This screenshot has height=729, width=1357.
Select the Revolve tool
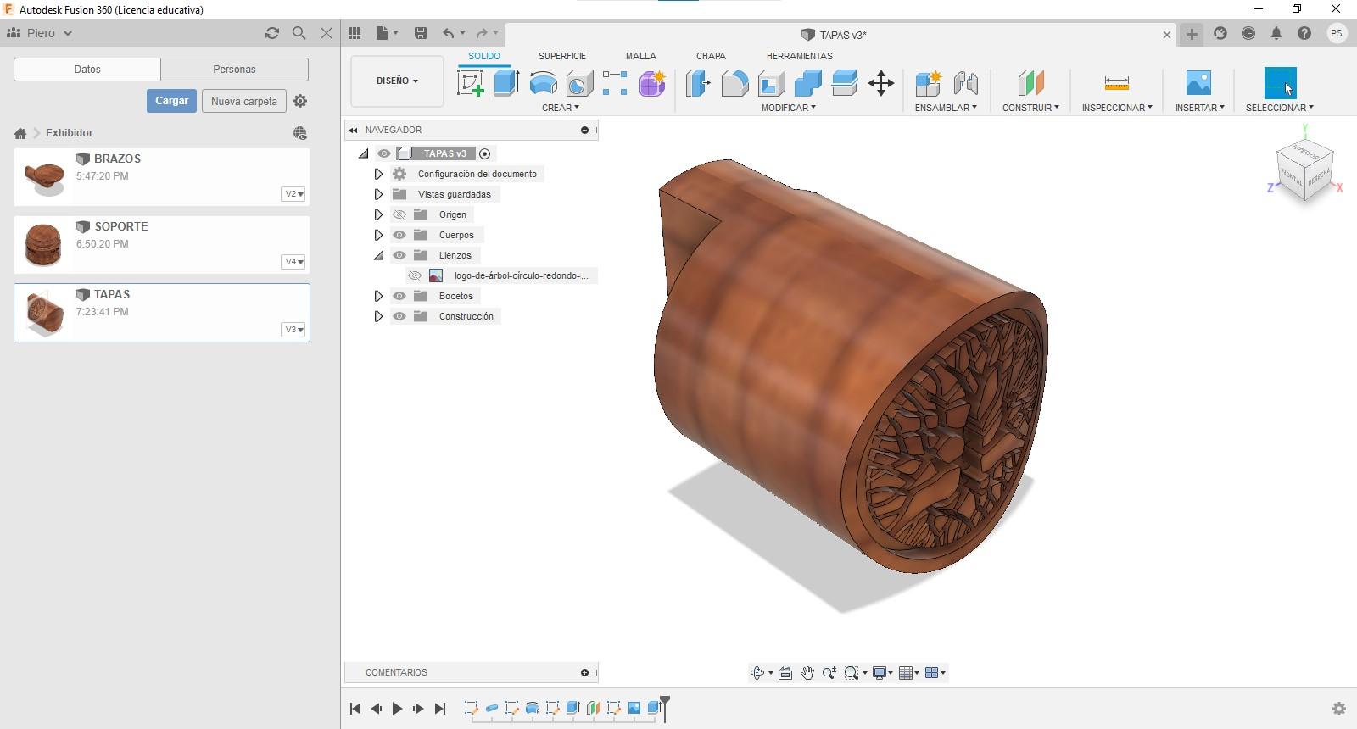543,83
